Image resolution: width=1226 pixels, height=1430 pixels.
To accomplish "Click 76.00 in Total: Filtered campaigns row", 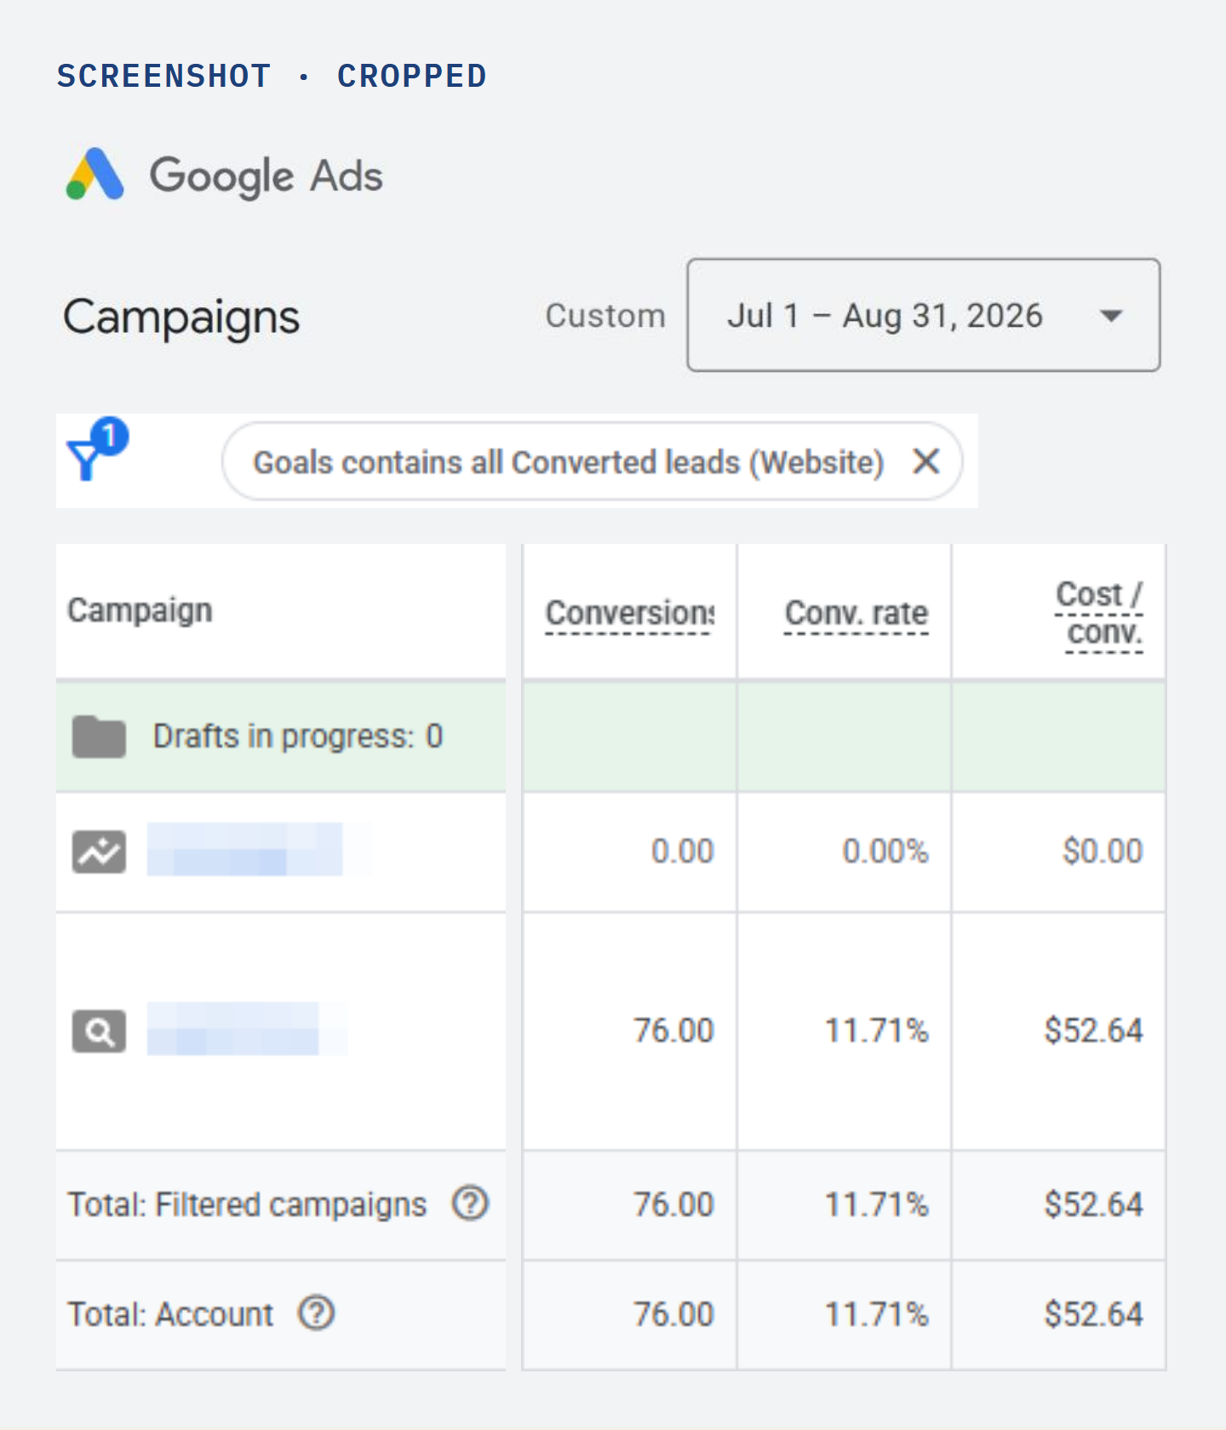I will point(673,1204).
